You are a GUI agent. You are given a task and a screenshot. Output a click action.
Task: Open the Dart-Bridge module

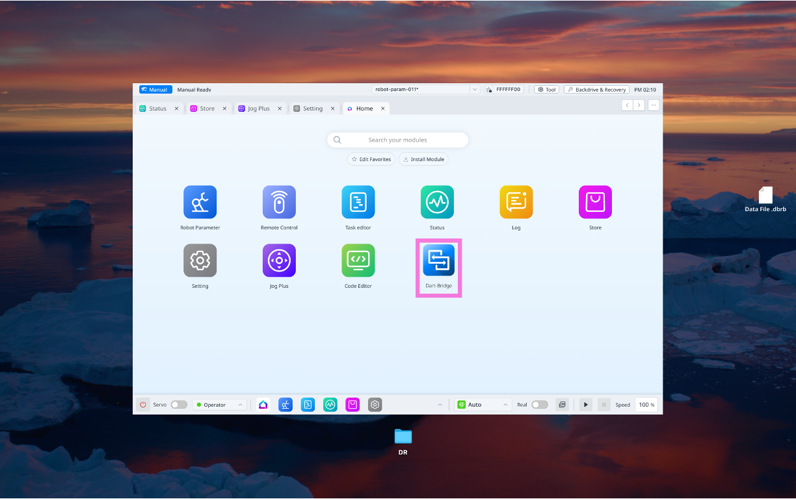(438, 261)
